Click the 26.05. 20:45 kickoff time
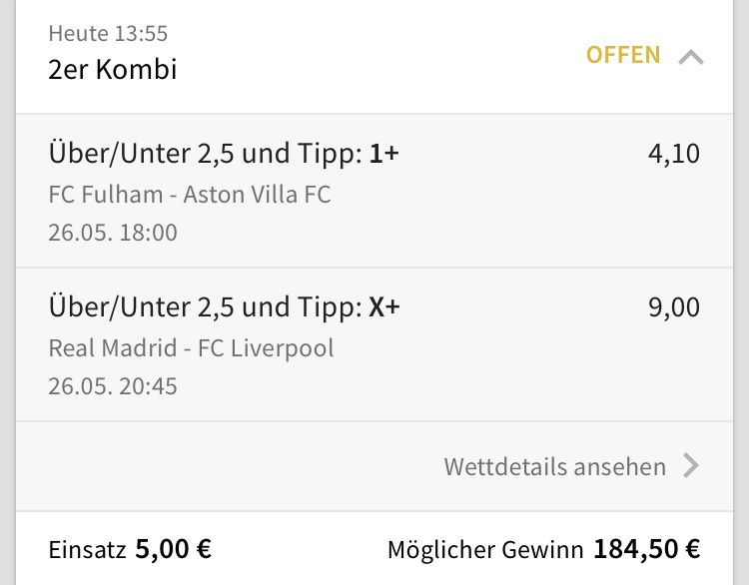This screenshot has width=749, height=585. [x=113, y=386]
